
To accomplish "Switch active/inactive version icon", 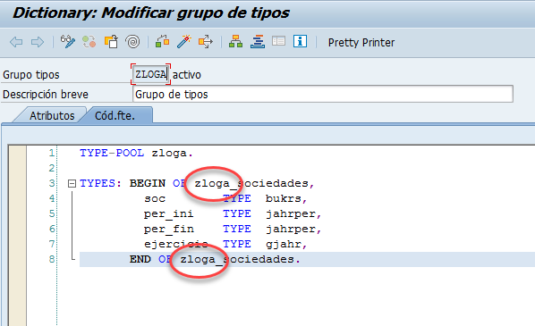I will pyautogui.click(x=89, y=42).
